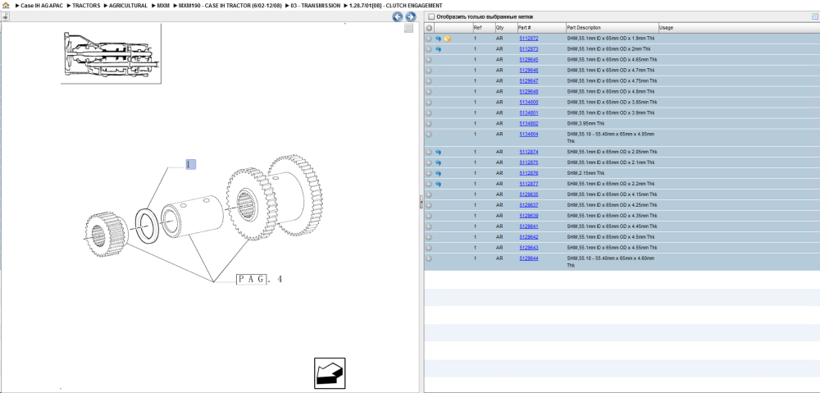Add part 5129635 with its plus icon
Viewport: 820px width, 393px height.
(x=429, y=194)
